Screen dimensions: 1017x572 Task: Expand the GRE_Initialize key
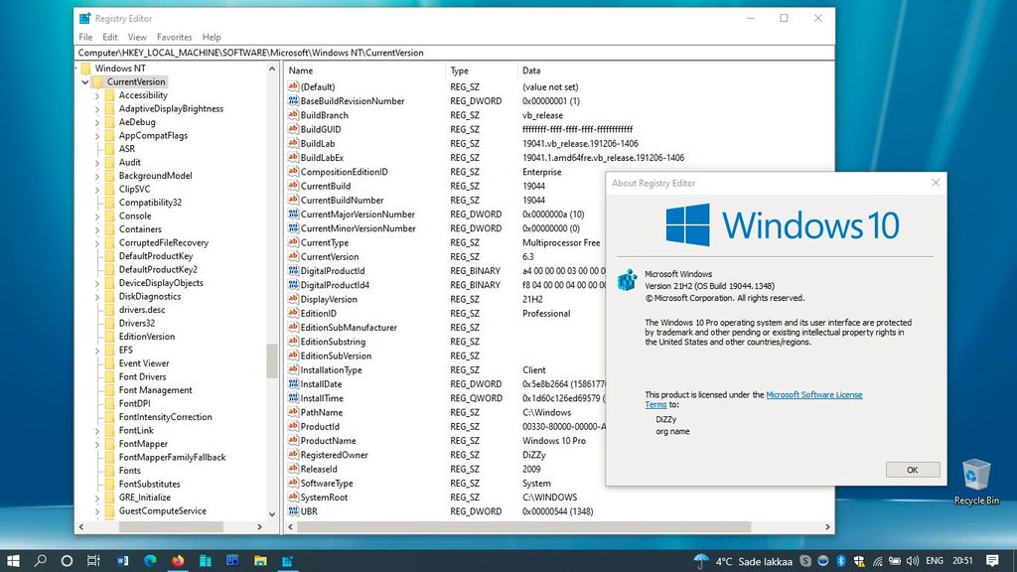click(x=97, y=499)
